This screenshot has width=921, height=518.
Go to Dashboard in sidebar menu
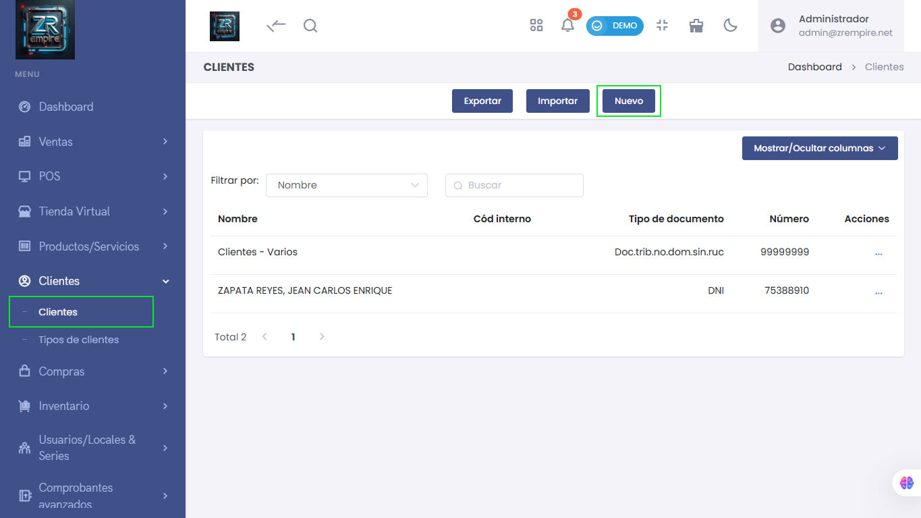(x=65, y=107)
